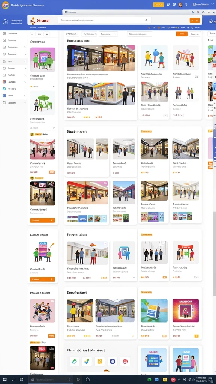Open the user avatar in top header

[x=180, y=4]
